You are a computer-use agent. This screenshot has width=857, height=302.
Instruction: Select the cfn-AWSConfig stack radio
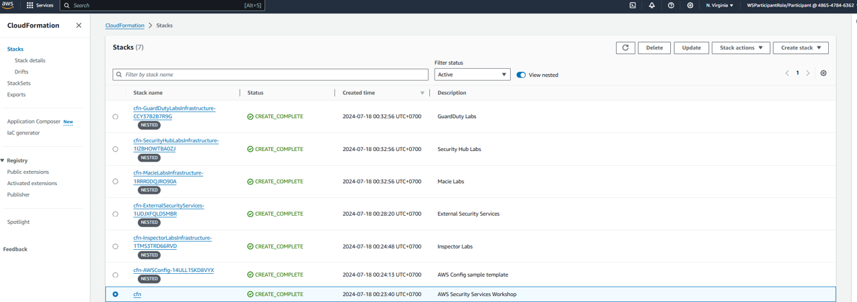click(x=115, y=275)
